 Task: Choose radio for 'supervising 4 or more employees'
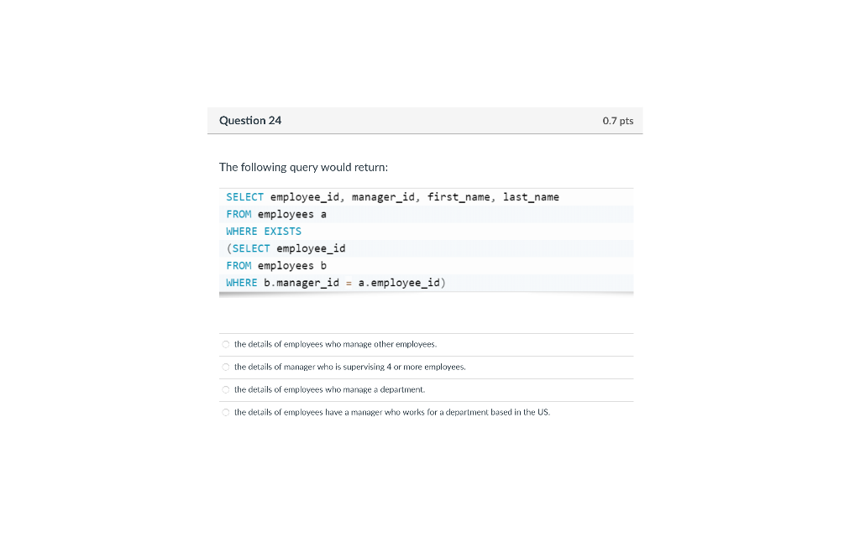pyautogui.click(x=225, y=368)
